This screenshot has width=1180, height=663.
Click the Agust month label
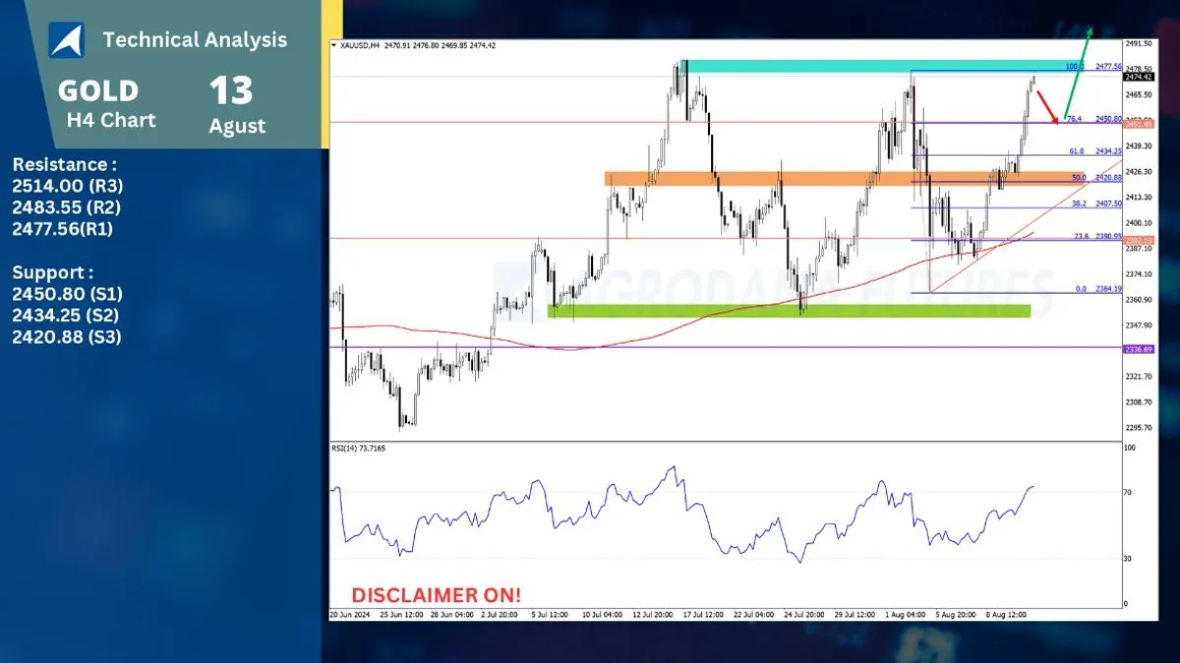point(237,127)
